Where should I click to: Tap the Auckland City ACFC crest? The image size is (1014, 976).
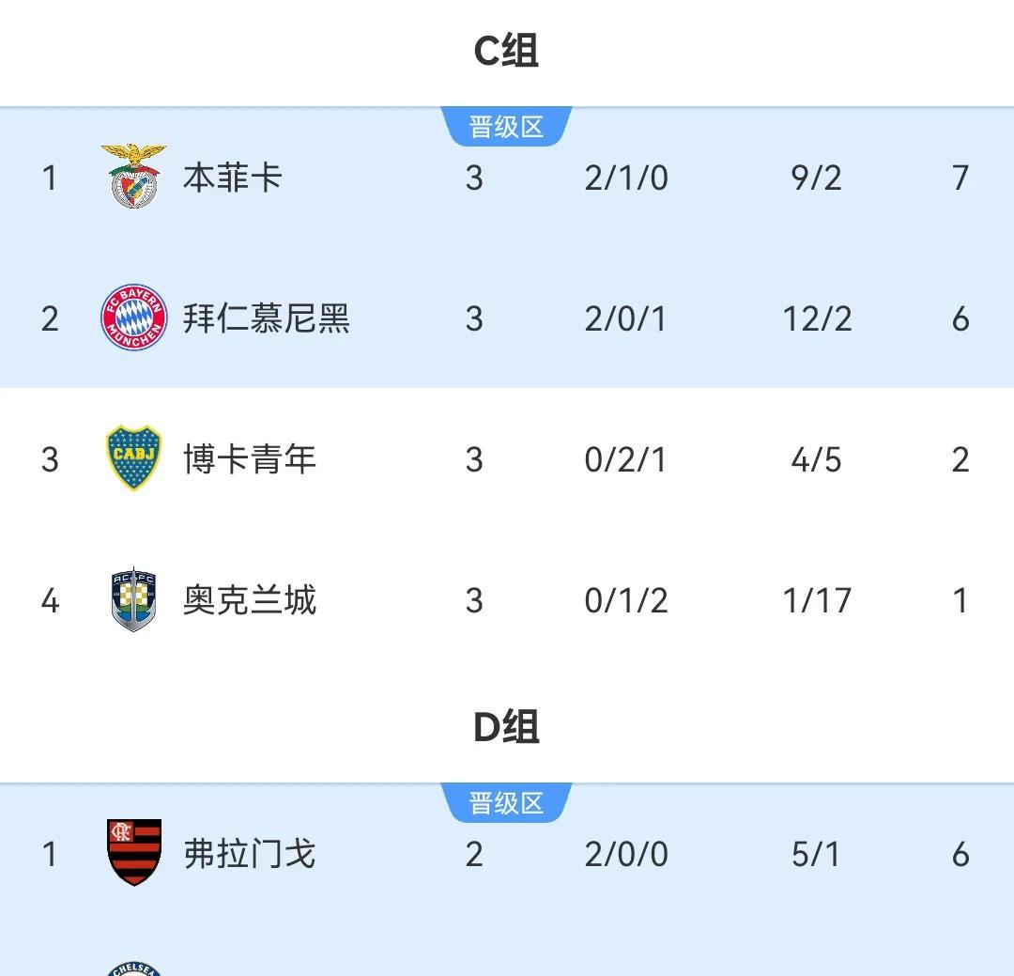click(133, 599)
